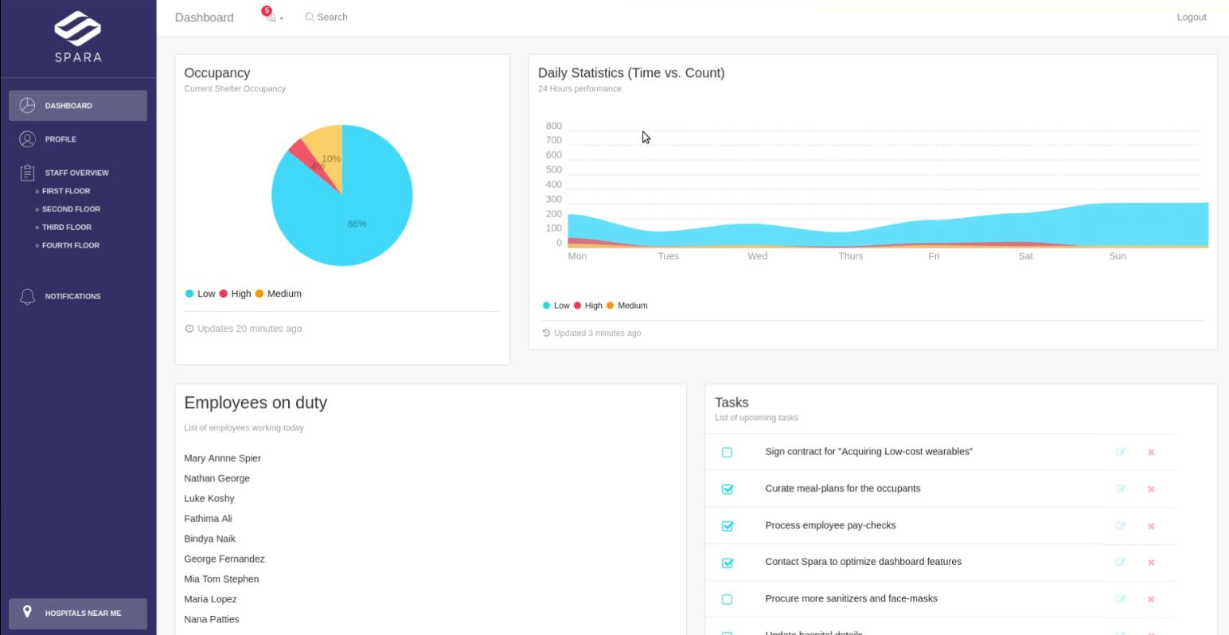The height and width of the screenshot is (635, 1229).
Task: Go to Fourth Floor staff page
Action: click(70, 245)
